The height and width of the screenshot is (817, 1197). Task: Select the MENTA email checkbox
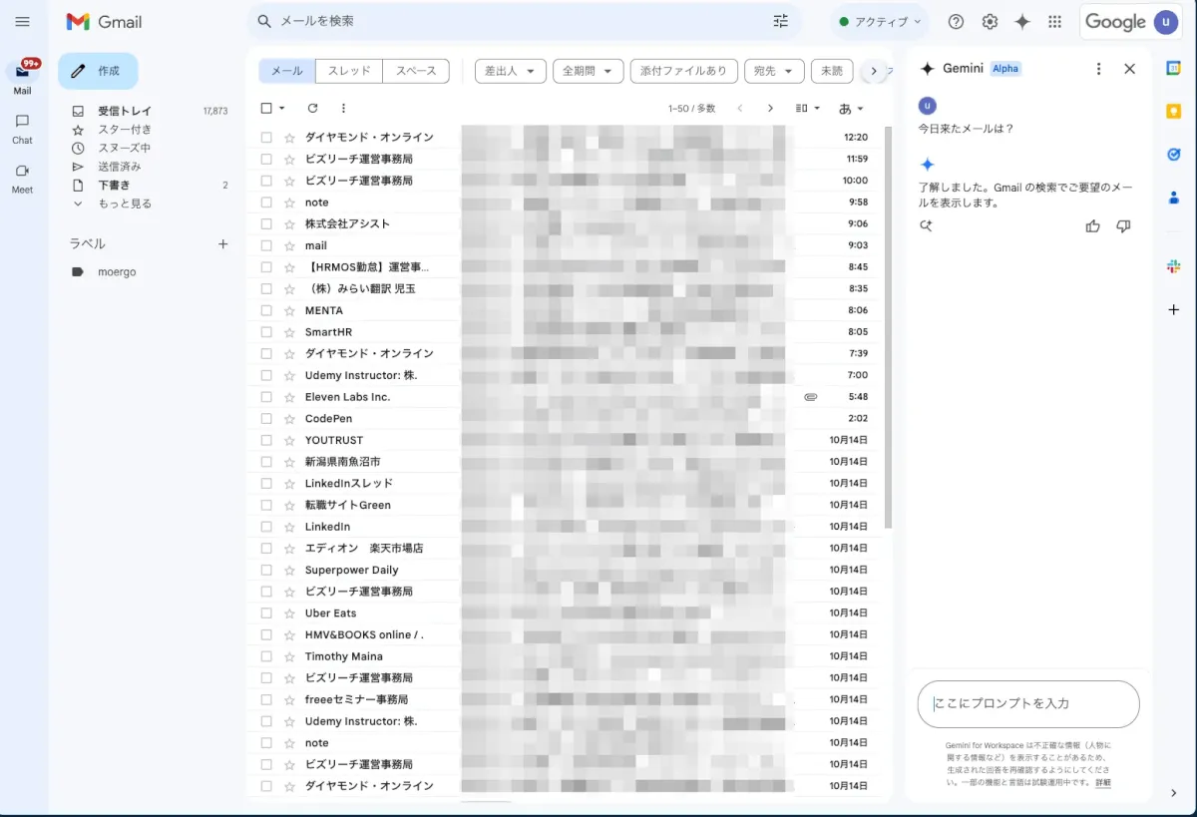pyautogui.click(x=266, y=310)
